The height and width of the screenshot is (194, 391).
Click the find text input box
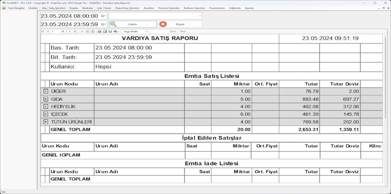tap(159, 31)
